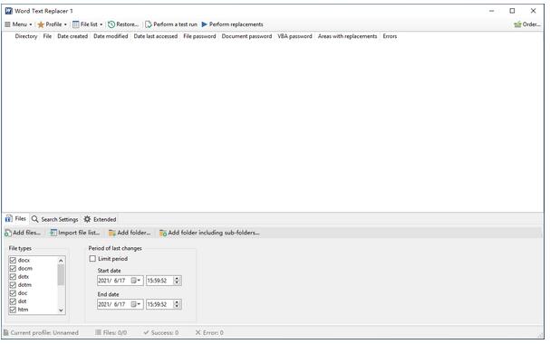Open the Menu hamburger icon
The width and height of the screenshot is (550, 344).
[x=7, y=24]
